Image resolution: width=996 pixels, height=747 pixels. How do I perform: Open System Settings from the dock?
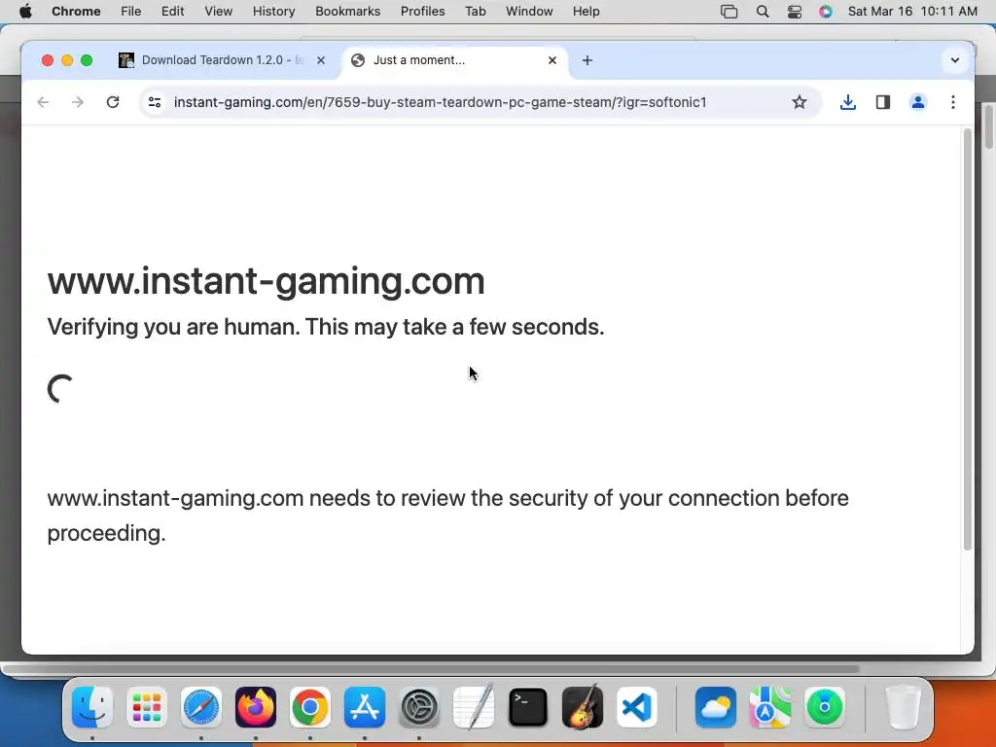(x=419, y=707)
